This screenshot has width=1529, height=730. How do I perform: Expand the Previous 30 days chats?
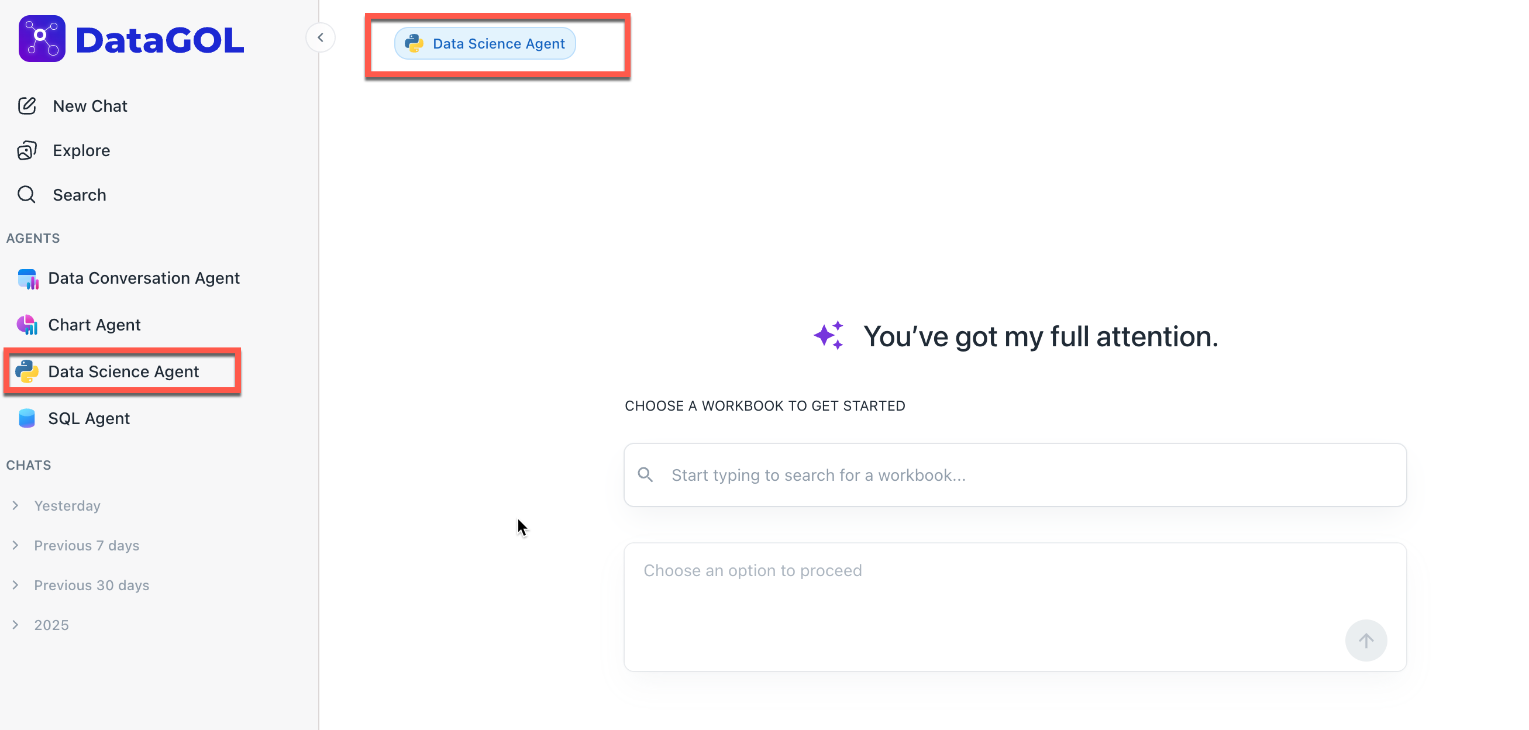[x=16, y=585]
